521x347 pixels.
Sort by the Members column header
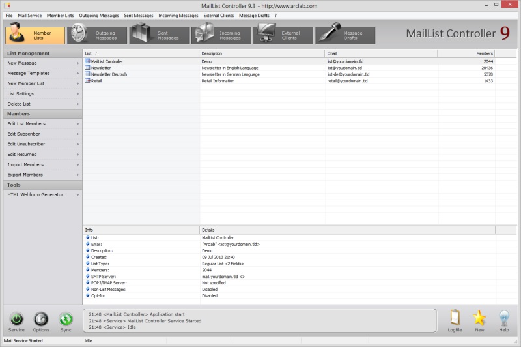(466, 53)
